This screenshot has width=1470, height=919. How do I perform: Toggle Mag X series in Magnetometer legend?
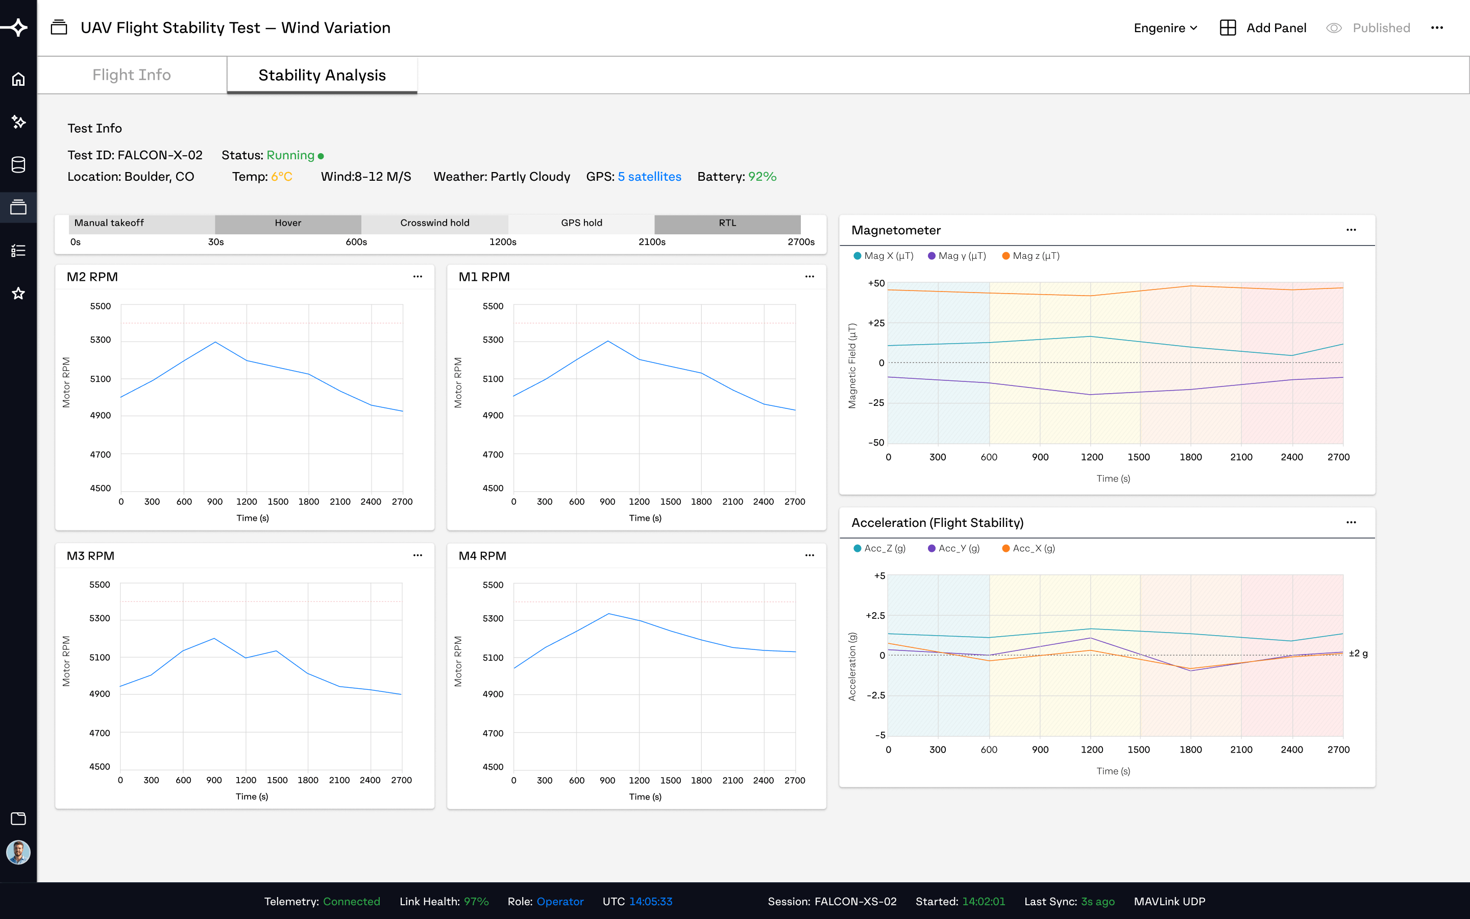[883, 256]
